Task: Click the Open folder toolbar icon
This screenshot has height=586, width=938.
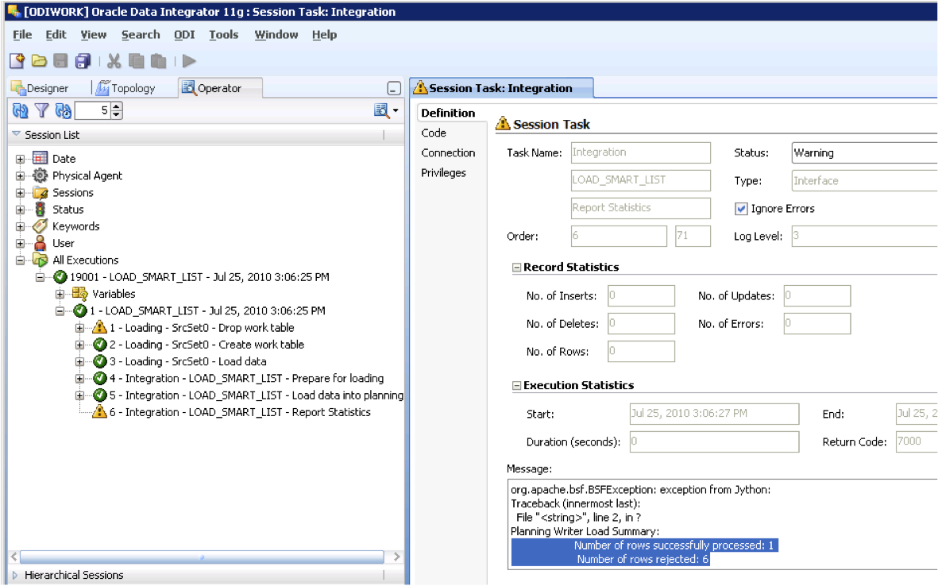Action: (39, 61)
